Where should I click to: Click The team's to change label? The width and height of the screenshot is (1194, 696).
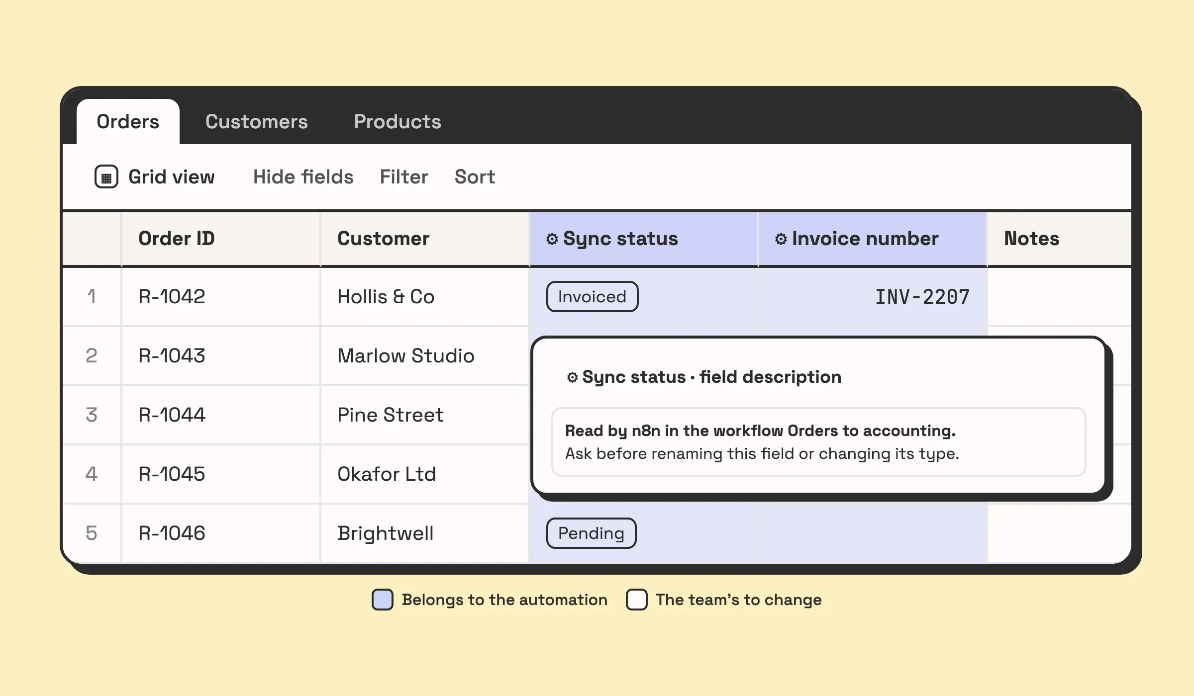click(738, 600)
